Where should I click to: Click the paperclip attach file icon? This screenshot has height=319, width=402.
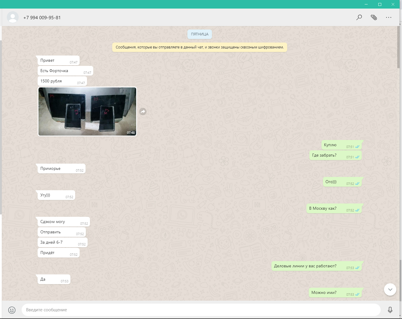pos(374,17)
